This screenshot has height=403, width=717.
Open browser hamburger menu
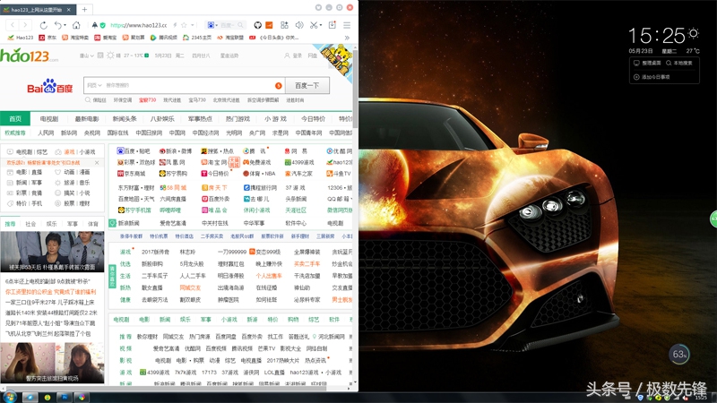347,25
